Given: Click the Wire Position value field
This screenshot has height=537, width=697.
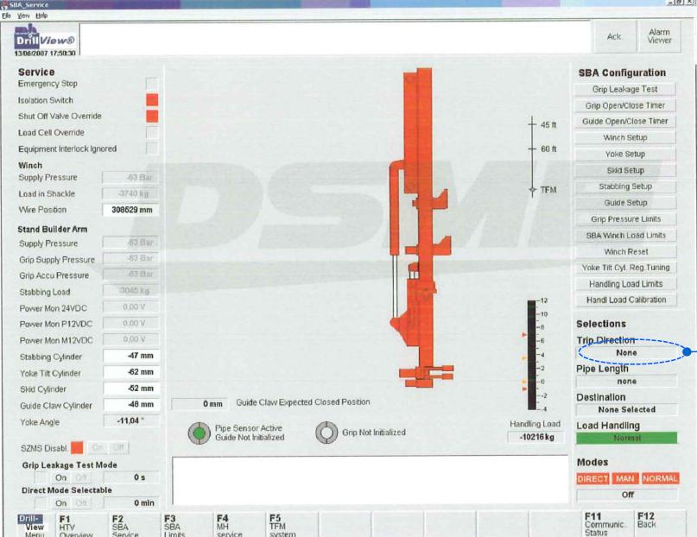Looking at the screenshot, I should pos(130,210).
